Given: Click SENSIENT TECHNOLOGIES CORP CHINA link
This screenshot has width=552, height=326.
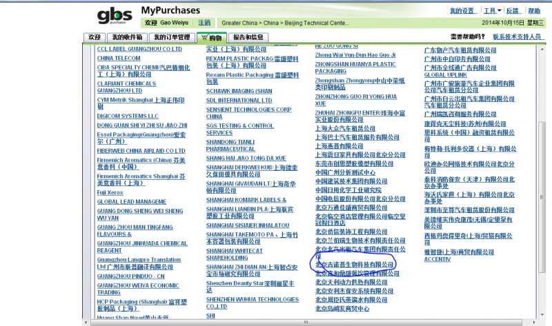Looking at the screenshot, I should [248, 113].
